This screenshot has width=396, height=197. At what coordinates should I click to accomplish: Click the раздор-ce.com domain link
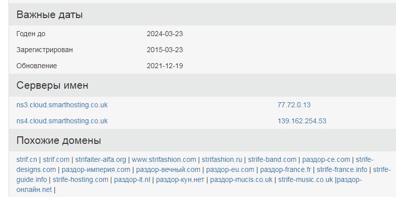[326, 160]
